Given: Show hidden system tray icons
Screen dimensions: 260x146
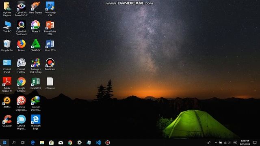Looking at the screenshot, I should [x=216, y=142].
